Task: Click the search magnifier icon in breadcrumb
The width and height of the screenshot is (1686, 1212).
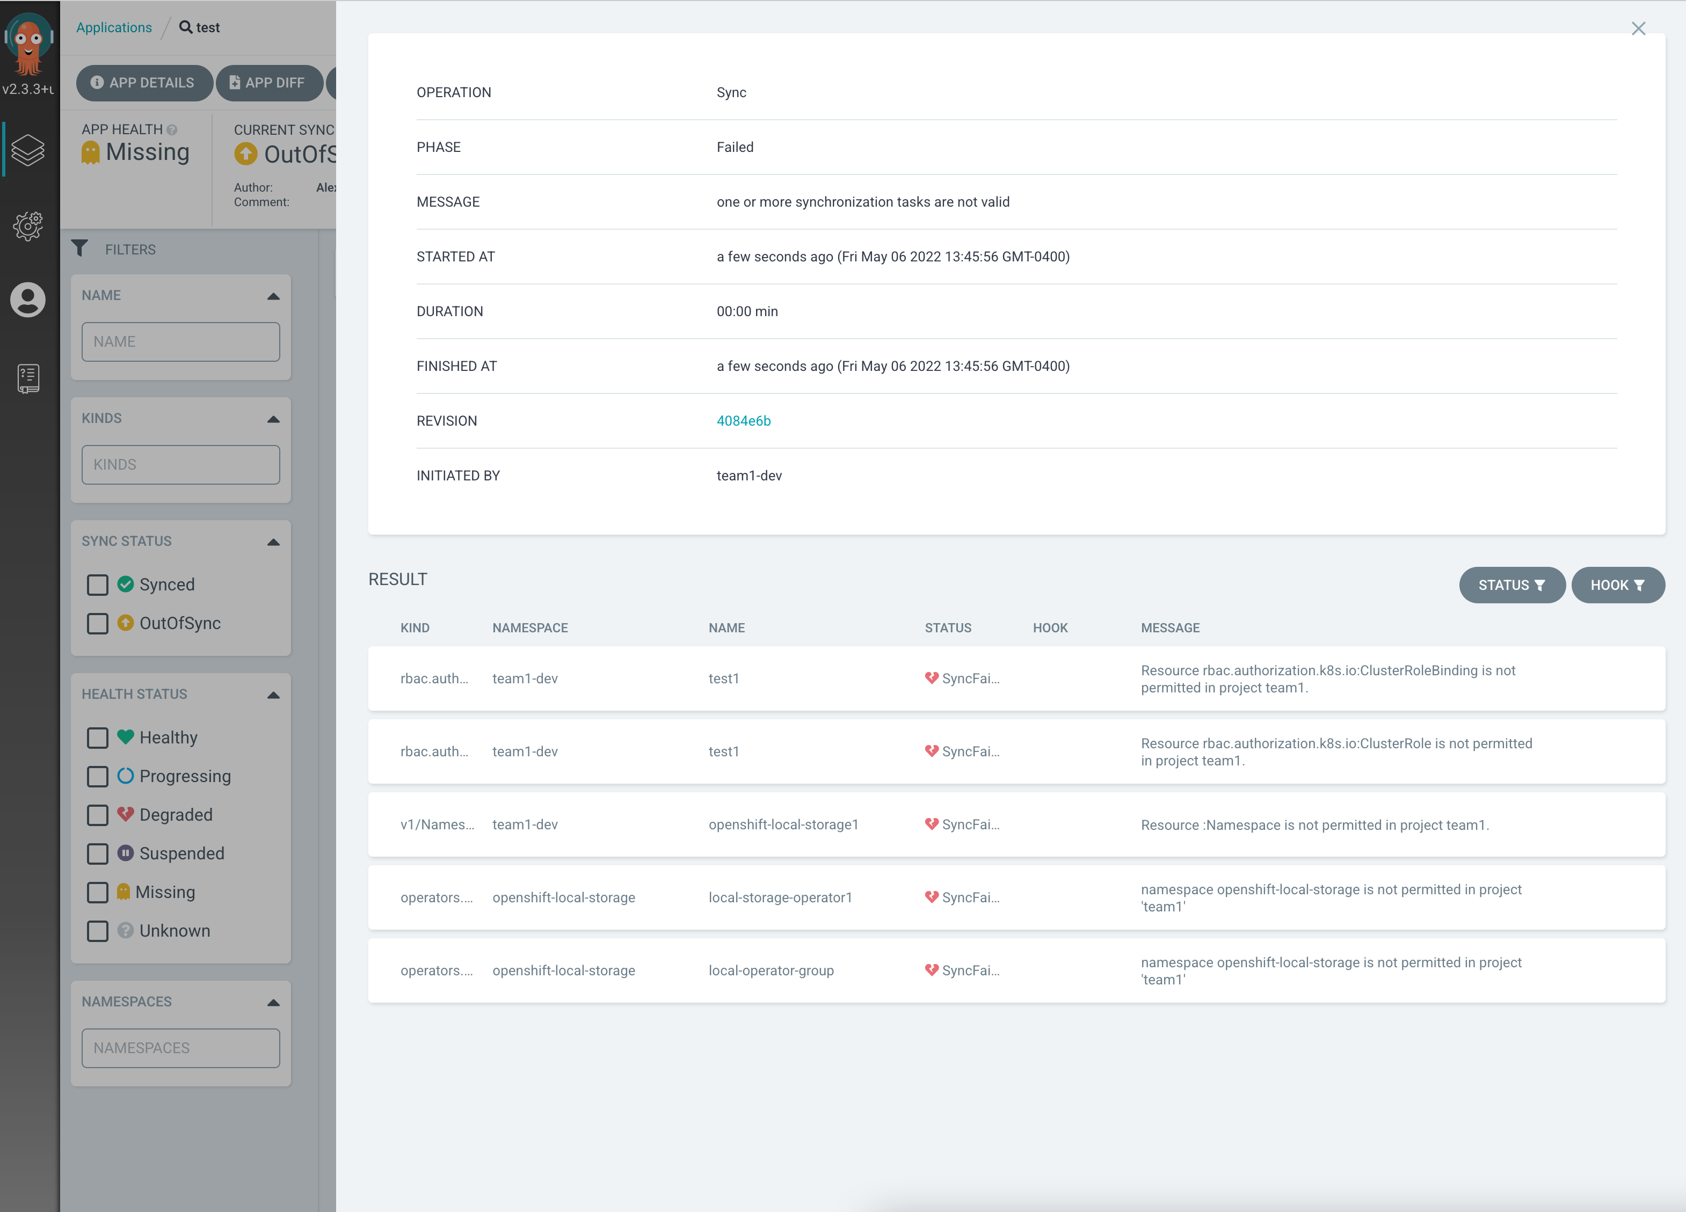Action: 186,27
